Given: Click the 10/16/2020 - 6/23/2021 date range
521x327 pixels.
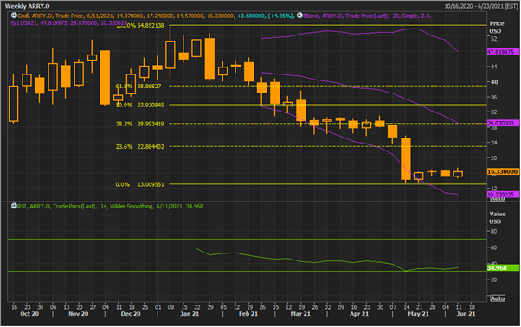Looking at the screenshot, I should click(481, 6).
